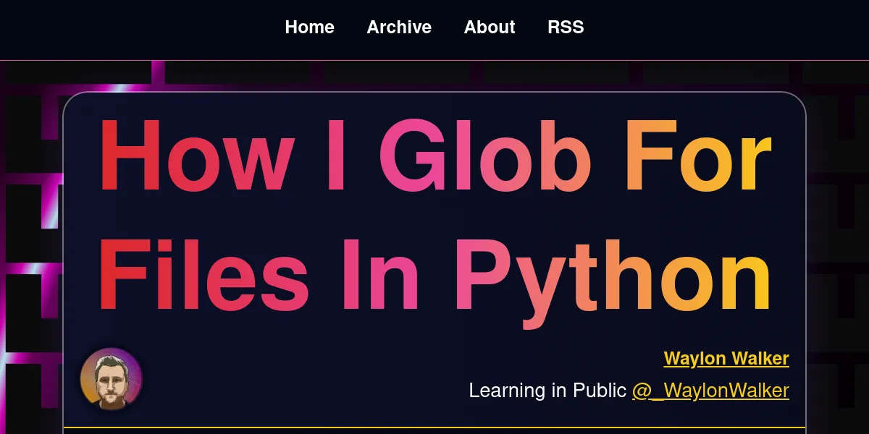This screenshot has height=434, width=869.
Task: Open the Waylon Walker author link
Action: coord(726,358)
